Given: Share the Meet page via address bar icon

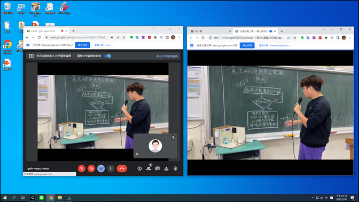Looking at the screenshot, I should pyautogui.click(x=118, y=37).
